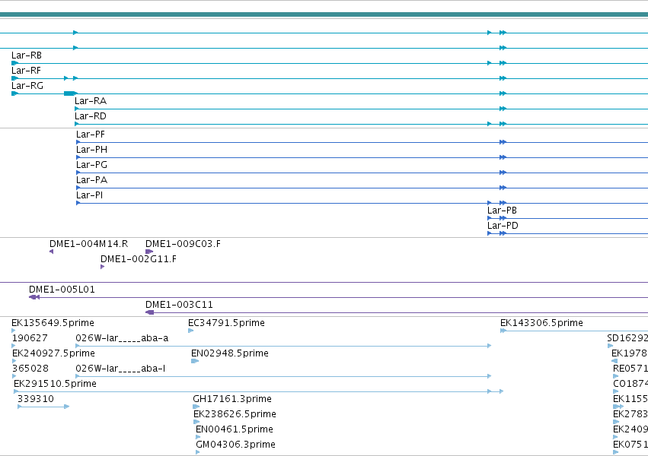Click the DME1-003C11 clone label
The height and width of the screenshot is (456, 648).
[x=180, y=305]
